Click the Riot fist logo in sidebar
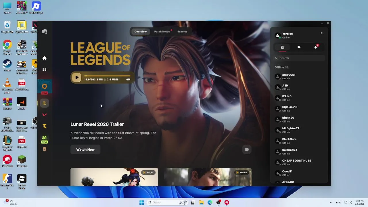368x207 pixels. click(x=44, y=31)
